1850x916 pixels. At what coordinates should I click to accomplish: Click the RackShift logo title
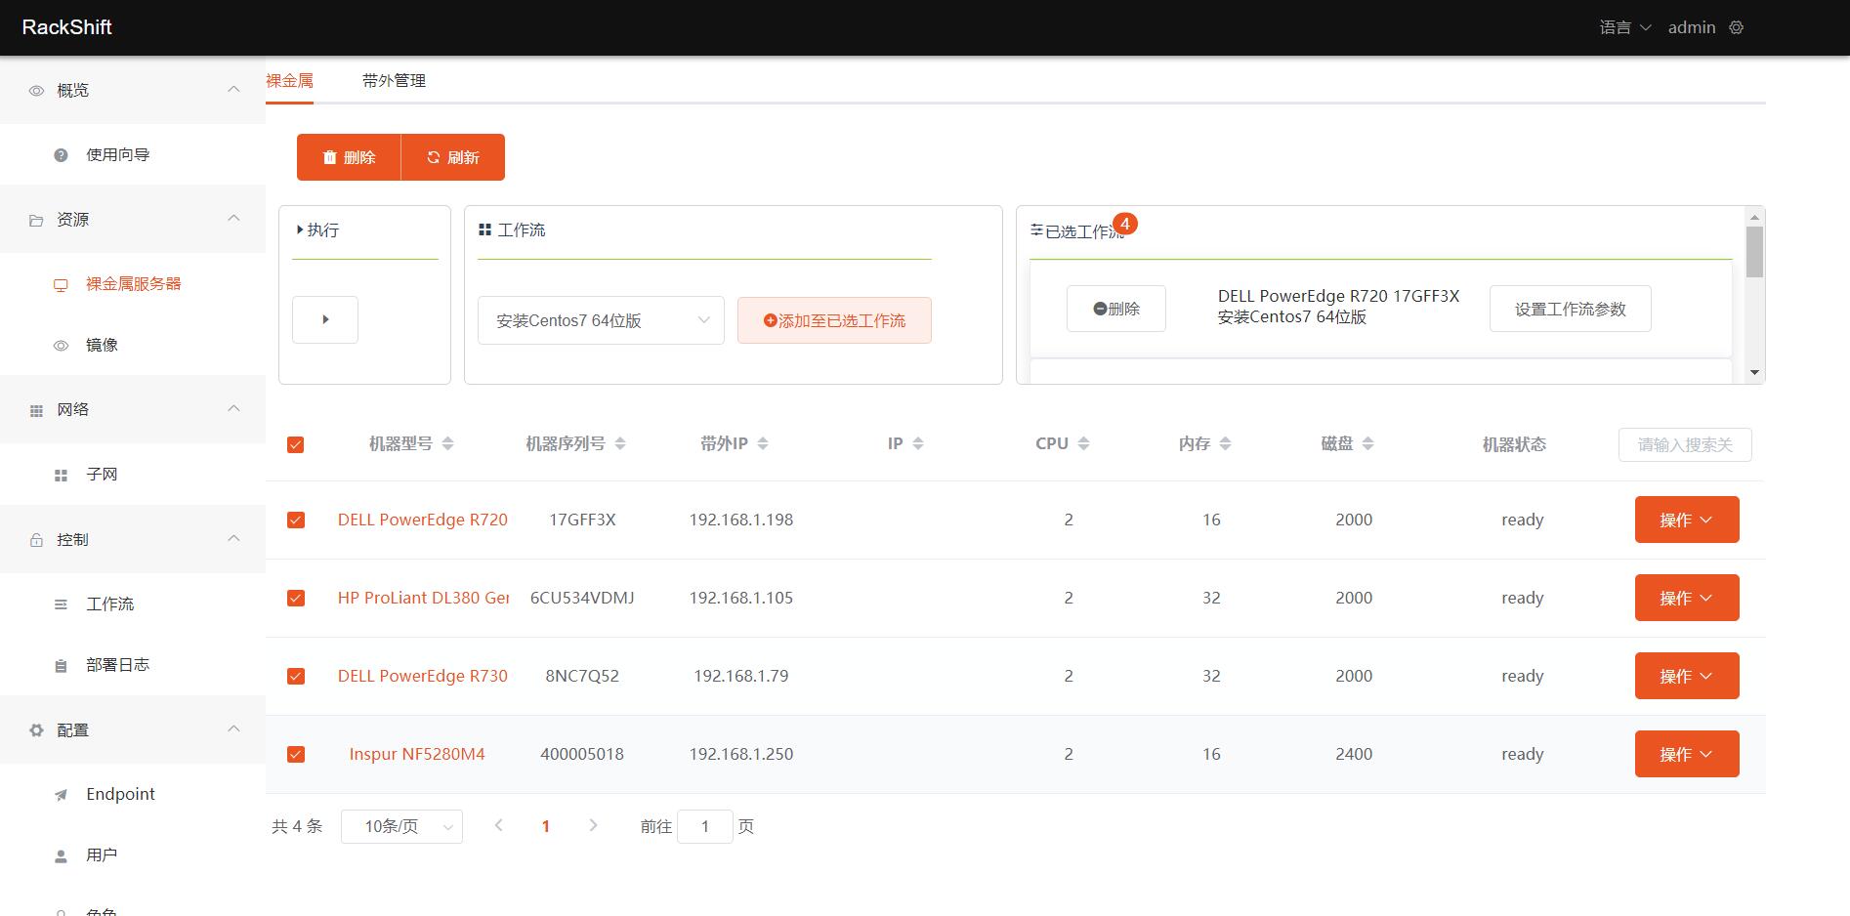pos(66,27)
